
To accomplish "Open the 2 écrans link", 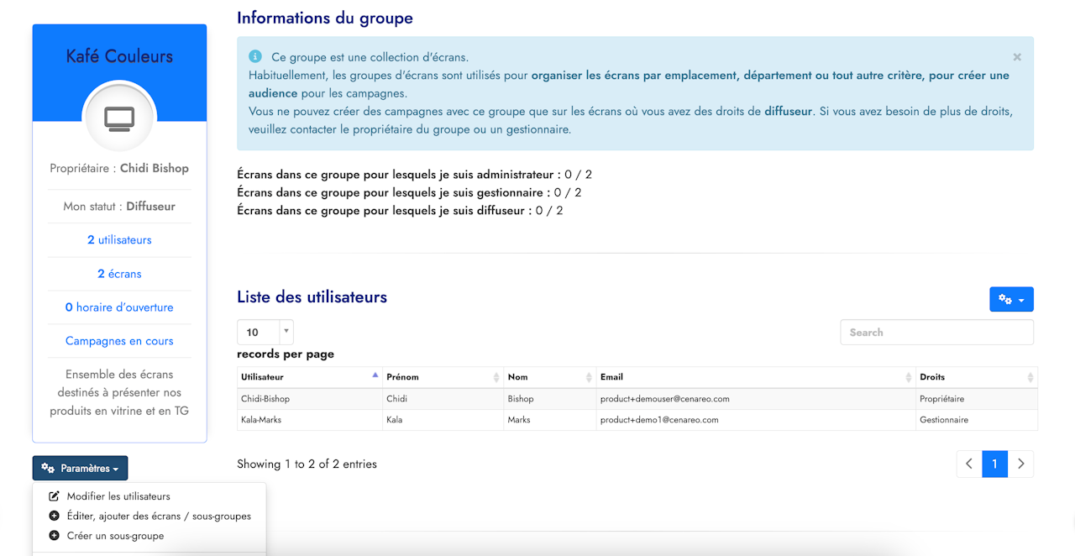I will point(119,274).
